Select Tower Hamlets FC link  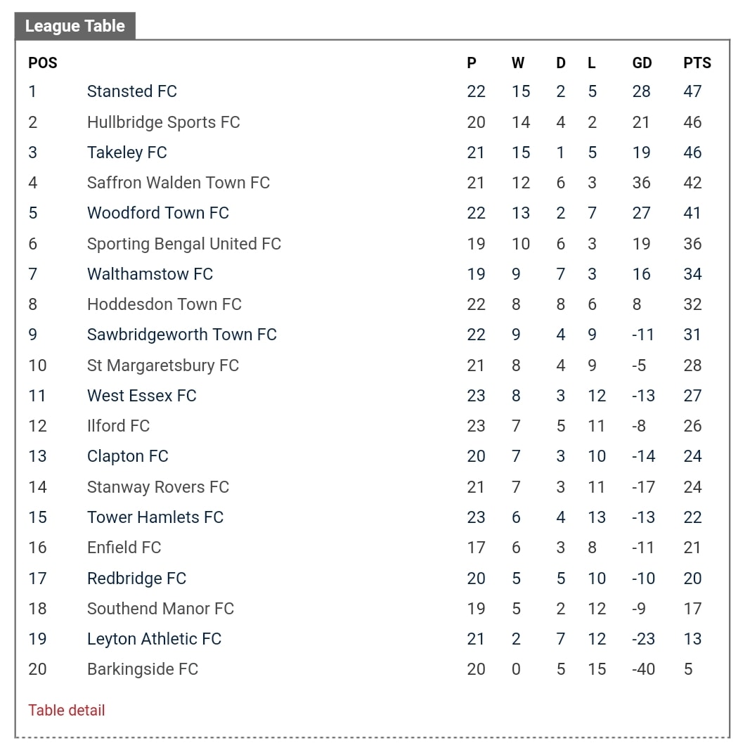[155, 517]
